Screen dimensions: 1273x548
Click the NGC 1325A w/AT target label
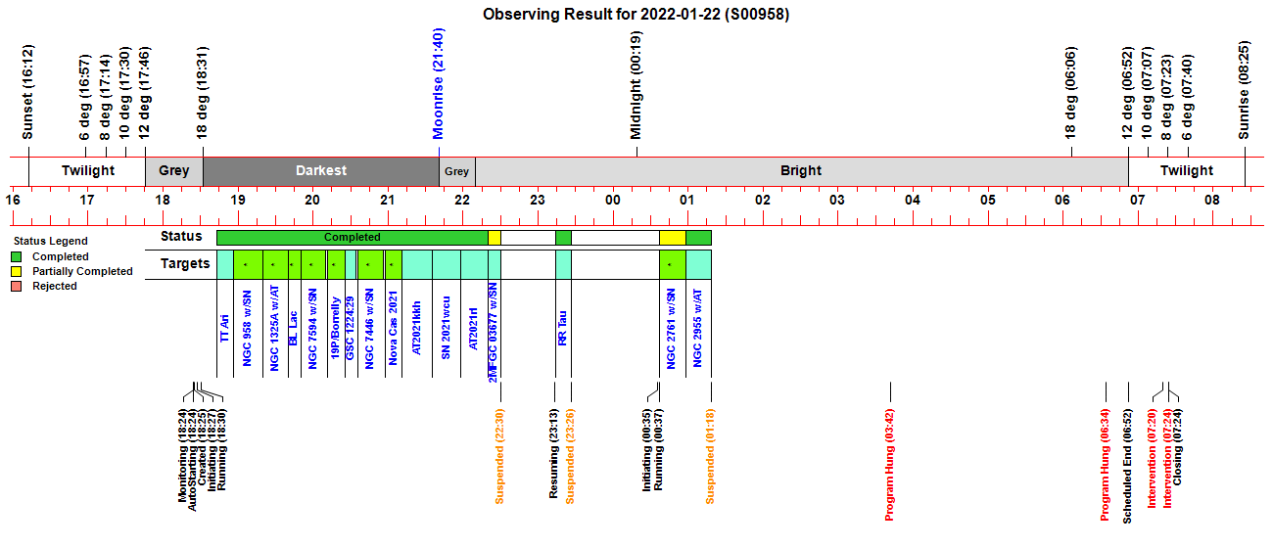pos(275,329)
